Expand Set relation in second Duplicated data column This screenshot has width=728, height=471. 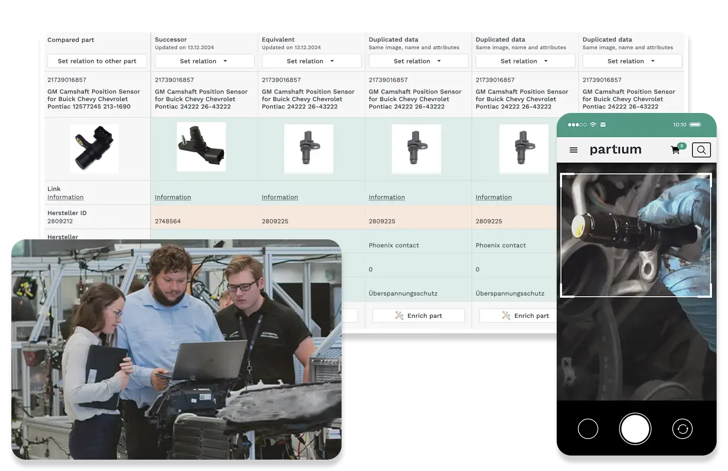coord(525,61)
